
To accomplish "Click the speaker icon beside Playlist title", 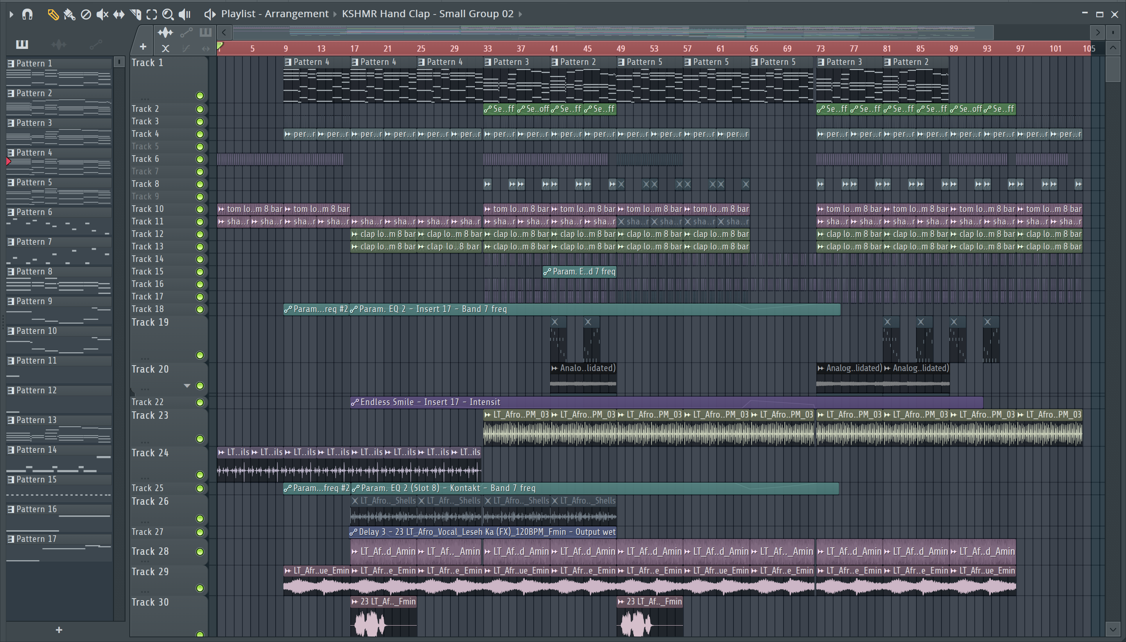I will [210, 14].
